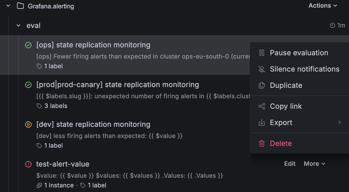Open the More dropdown next to Edit
Image resolution: width=349 pixels, height=192 pixels.
tap(314, 163)
